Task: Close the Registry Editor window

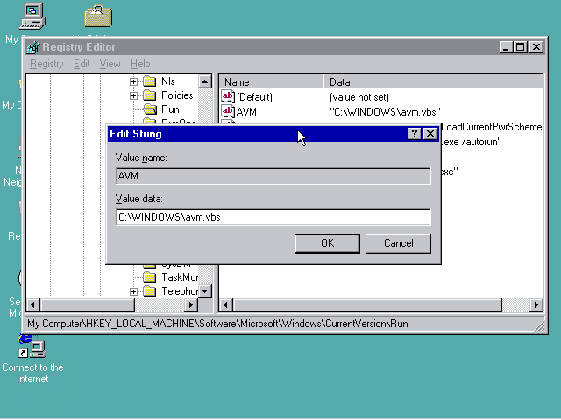Action: 536,47
